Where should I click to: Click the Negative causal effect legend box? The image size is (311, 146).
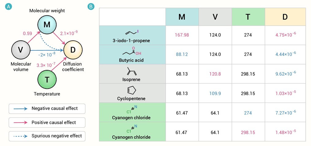[47, 109]
